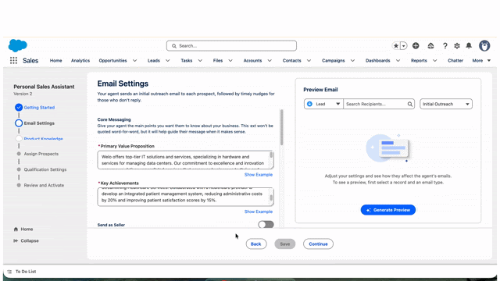The width and height of the screenshot is (500, 281).
Task: Open the Files tab
Action: pyautogui.click(x=218, y=61)
